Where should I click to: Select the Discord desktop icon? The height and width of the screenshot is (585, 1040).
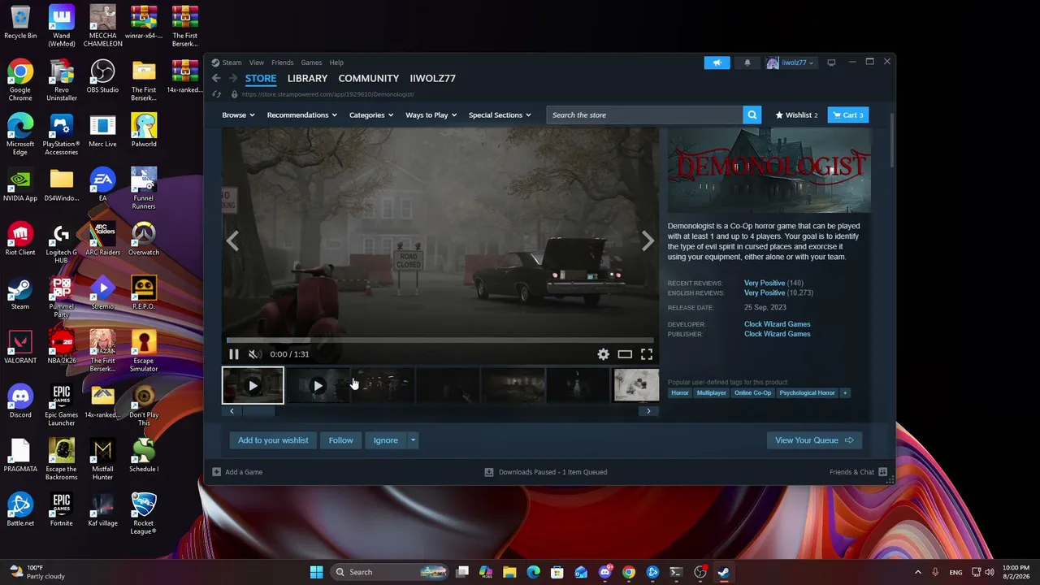[x=20, y=401]
